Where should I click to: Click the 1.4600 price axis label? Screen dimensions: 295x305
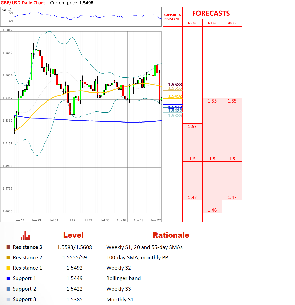8,211
